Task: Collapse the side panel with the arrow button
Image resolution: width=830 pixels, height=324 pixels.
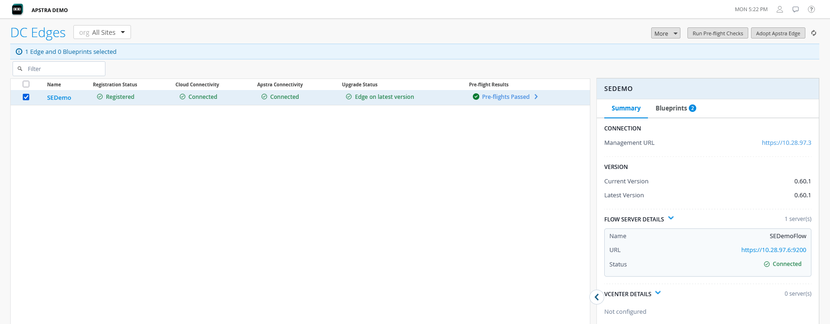Action: (597, 297)
